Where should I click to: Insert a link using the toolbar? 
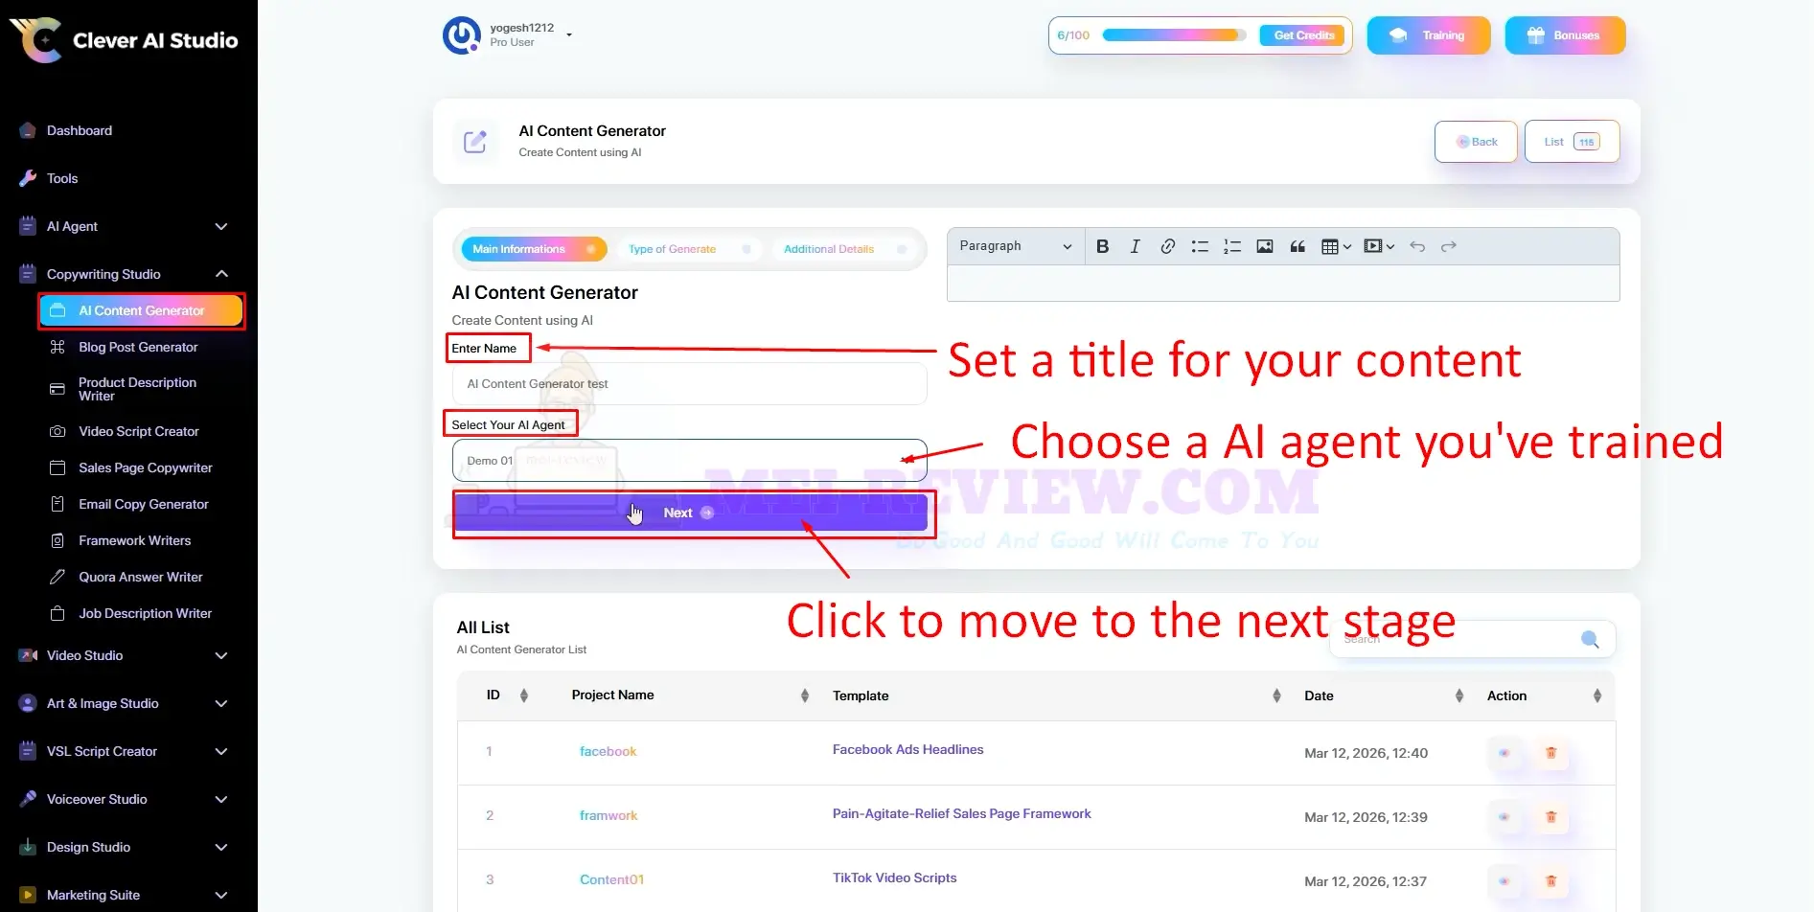(1167, 246)
